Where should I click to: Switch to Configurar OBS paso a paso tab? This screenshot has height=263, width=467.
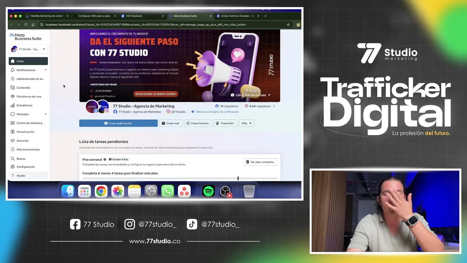point(94,16)
